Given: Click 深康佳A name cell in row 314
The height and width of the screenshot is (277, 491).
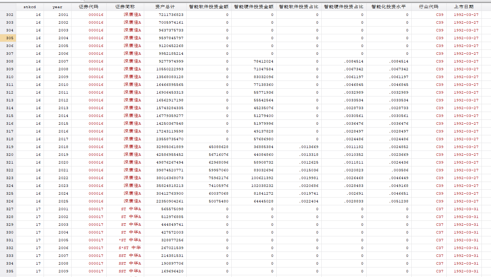Looking at the screenshot, I should tap(125, 108).
